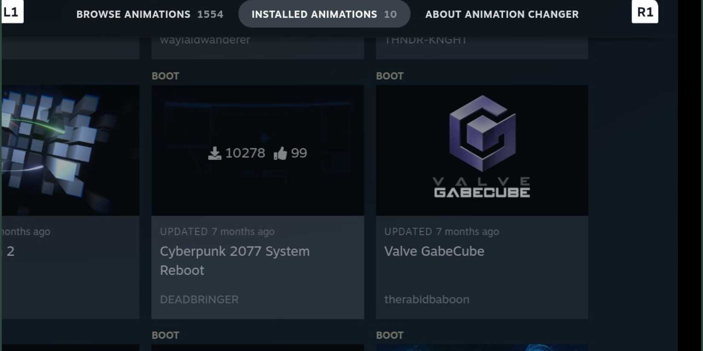Click author name waylaidwanderer
Image resolution: width=703 pixels, height=351 pixels.
pos(205,40)
